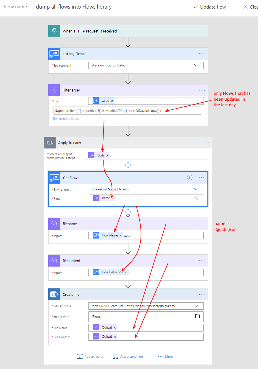Remove the 'value' token from From field
258x369 pixels.
click(x=112, y=101)
